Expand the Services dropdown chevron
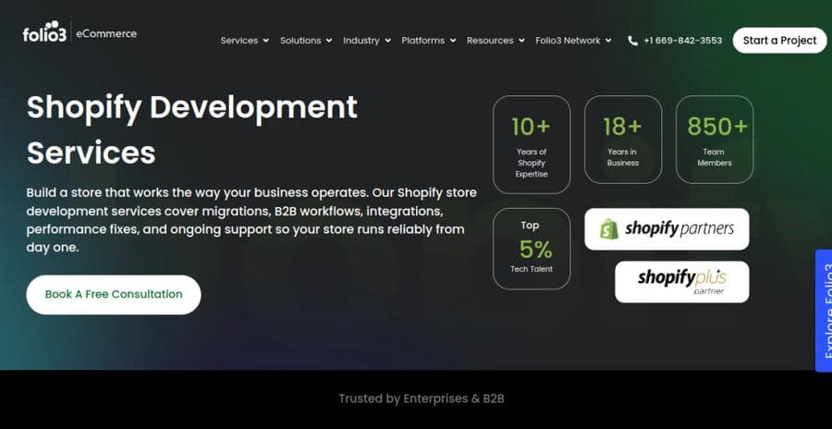 click(x=266, y=41)
